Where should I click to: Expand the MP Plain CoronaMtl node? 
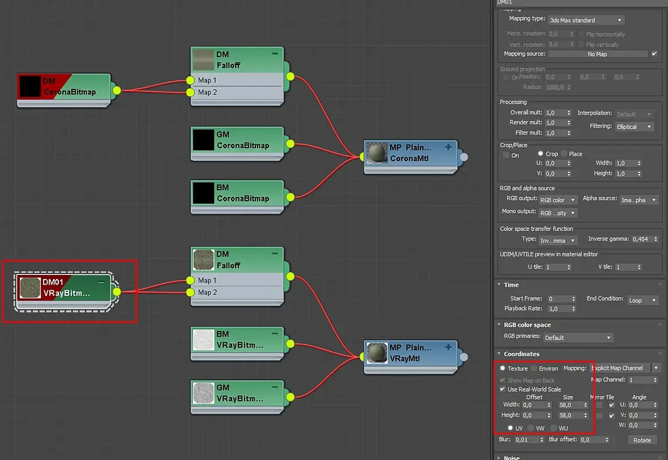click(x=448, y=147)
